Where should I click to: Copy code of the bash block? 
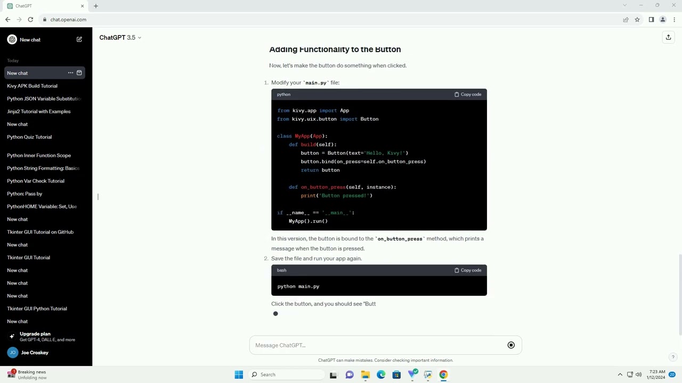tap(468, 270)
